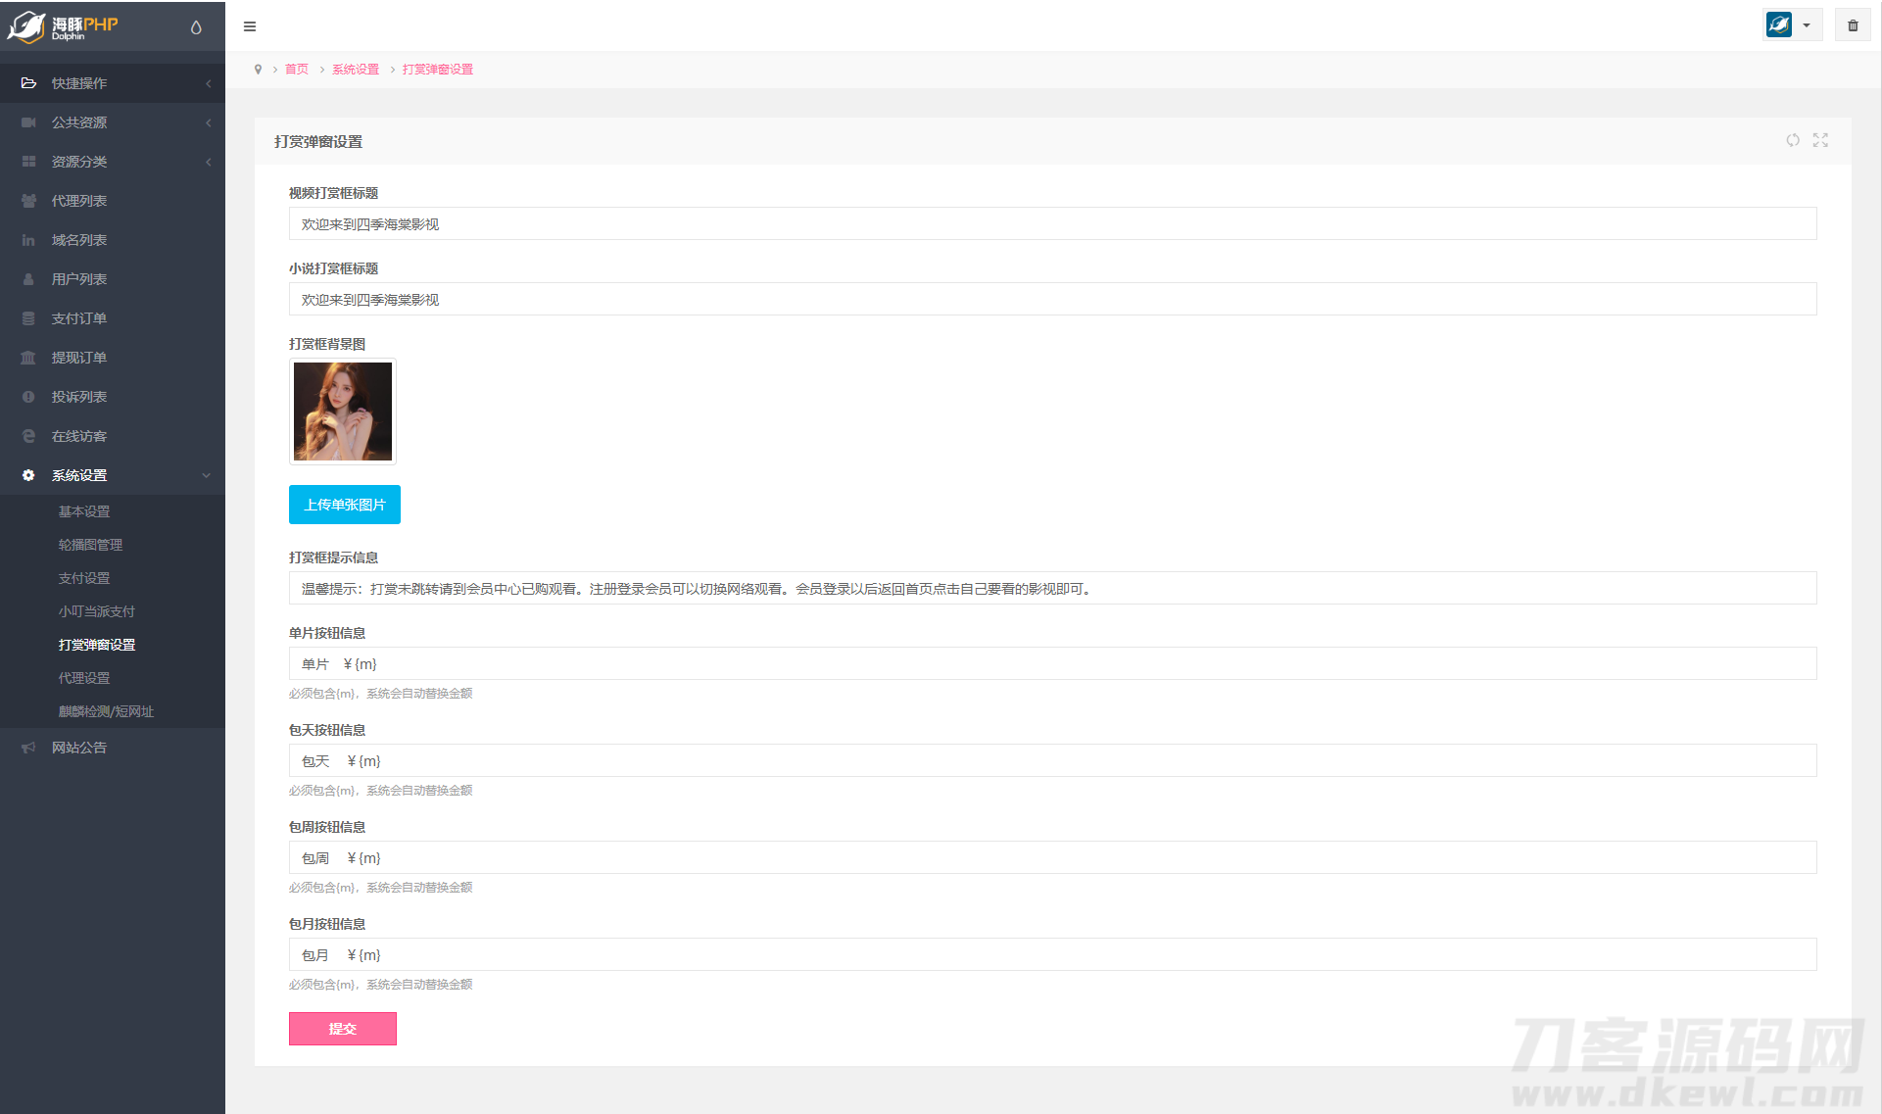Click the 视频打赏框标题 input field
Screen dimensions: 1882x1114
[x=1052, y=223]
